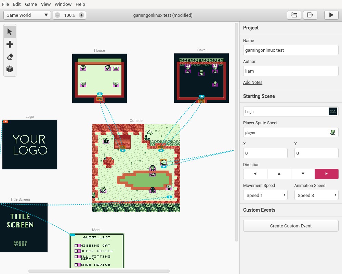
Task: Click the vertical scrollbar of the world view
Action: tap(236, 132)
